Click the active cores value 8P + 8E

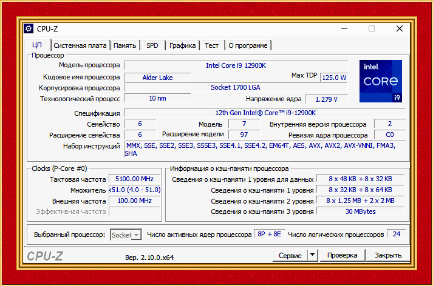tap(270, 234)
